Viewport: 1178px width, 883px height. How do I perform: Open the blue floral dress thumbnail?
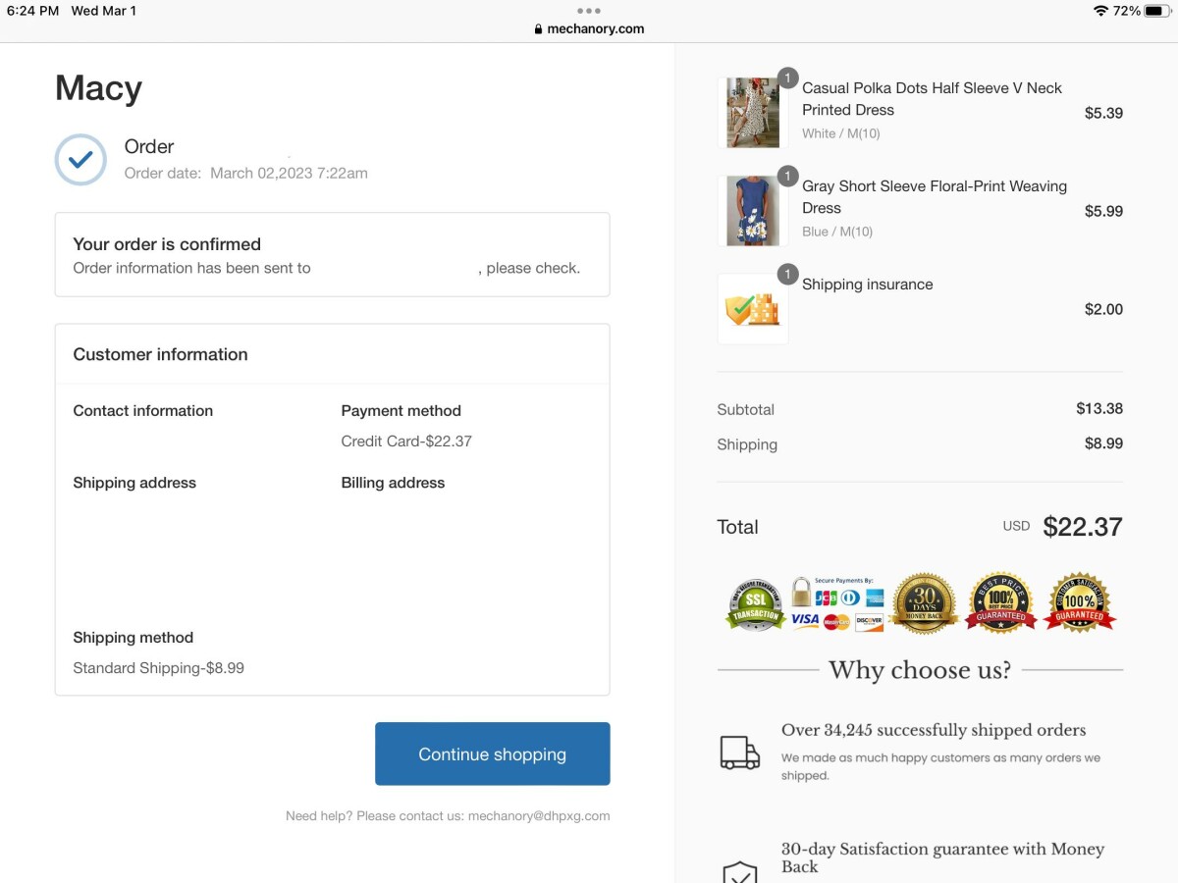point(752,211)
